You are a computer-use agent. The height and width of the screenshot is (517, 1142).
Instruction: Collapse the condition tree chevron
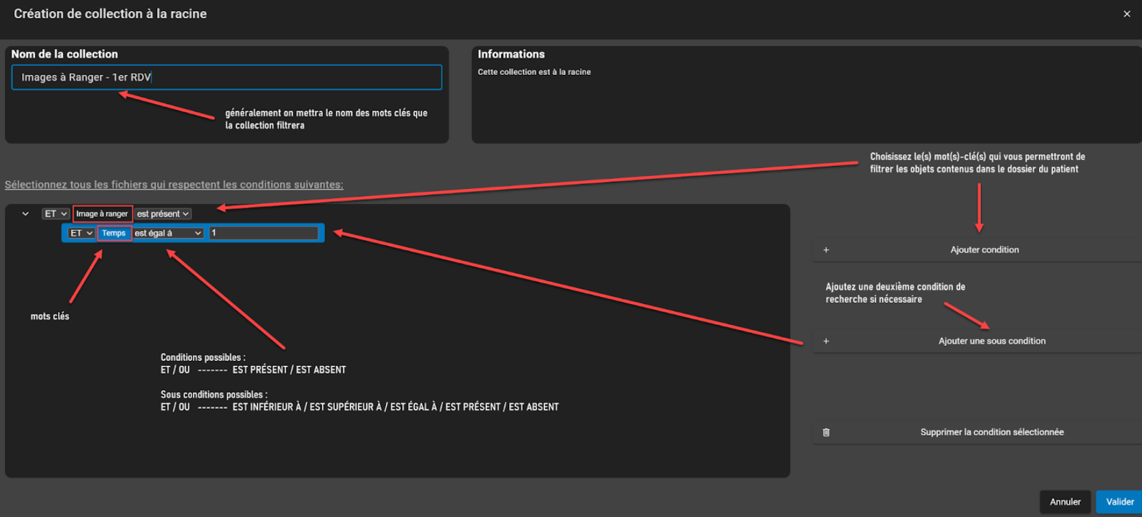tap(25, 214)
